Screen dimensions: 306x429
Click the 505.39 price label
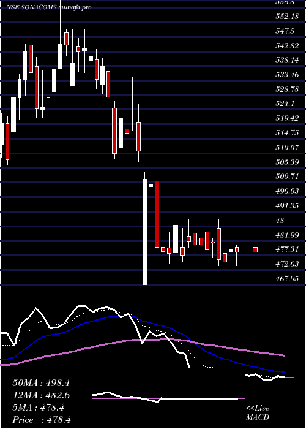(x=287, y=162)
